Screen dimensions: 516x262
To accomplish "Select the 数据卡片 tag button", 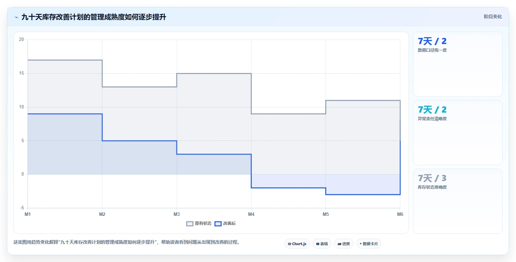I will pyautogui.click(x=369, y=244).
